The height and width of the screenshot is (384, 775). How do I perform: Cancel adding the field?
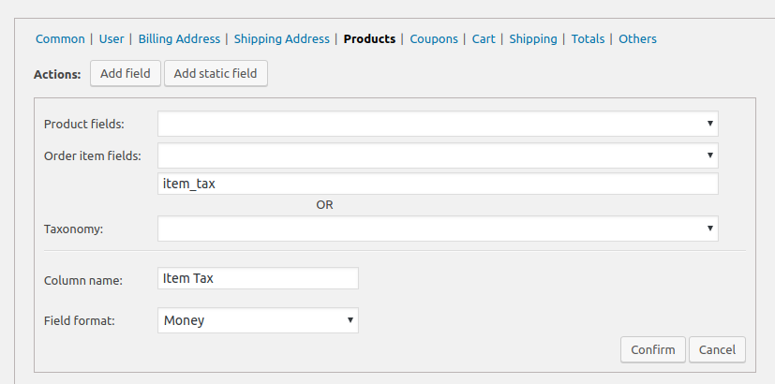coord(717,350)
